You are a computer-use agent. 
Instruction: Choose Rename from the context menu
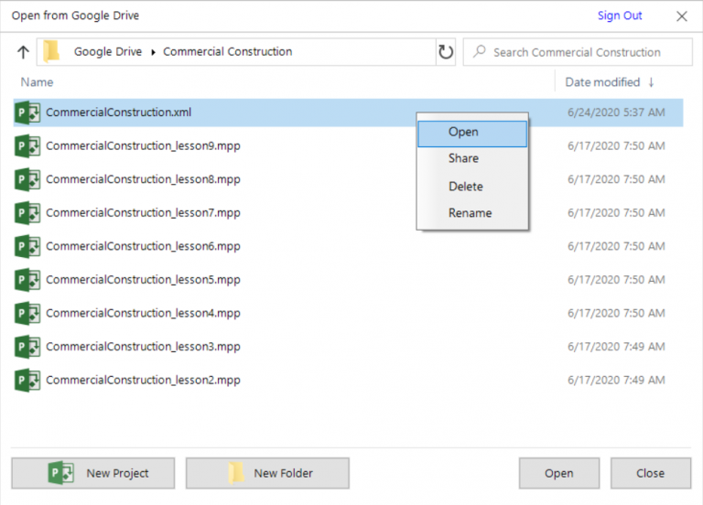(x=470, y=213)
